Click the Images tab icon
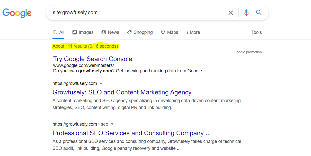This screenshot has height=156, width=311. pos(75,32)
